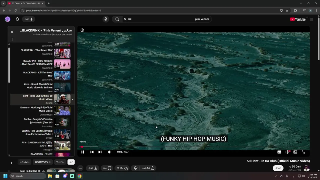Bookmark this page with the star
The image size is (320, 180).
click(287, 10)
